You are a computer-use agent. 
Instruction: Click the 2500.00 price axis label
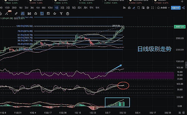point(180,38)
